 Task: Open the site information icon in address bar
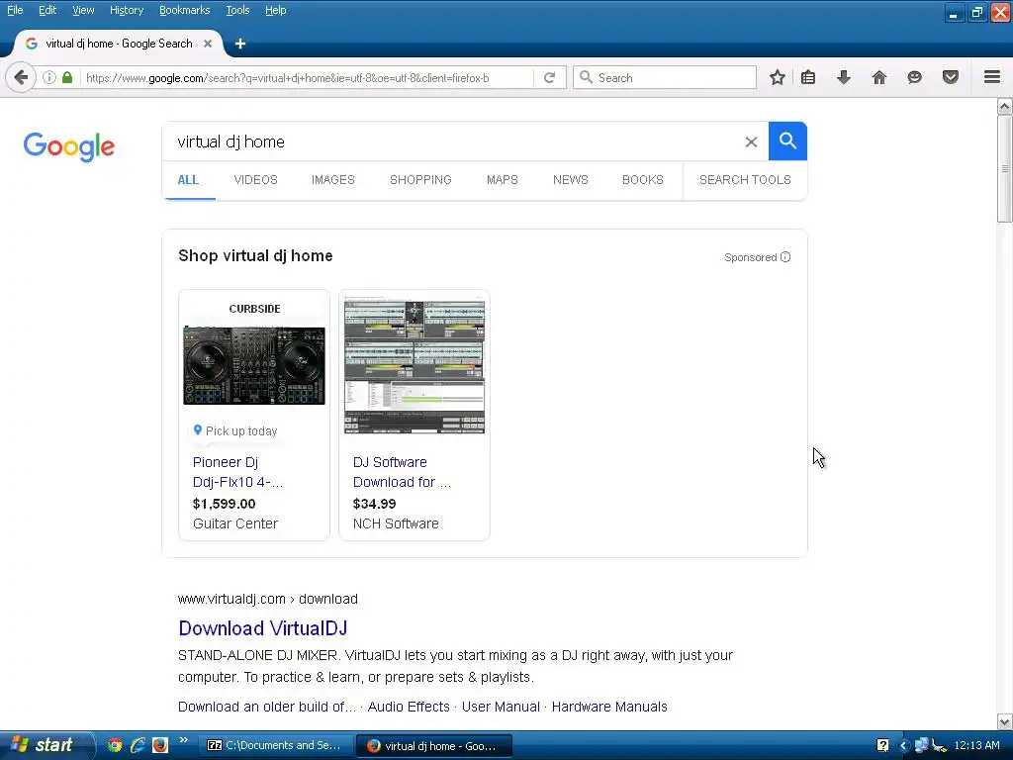(x=49, y=77)
